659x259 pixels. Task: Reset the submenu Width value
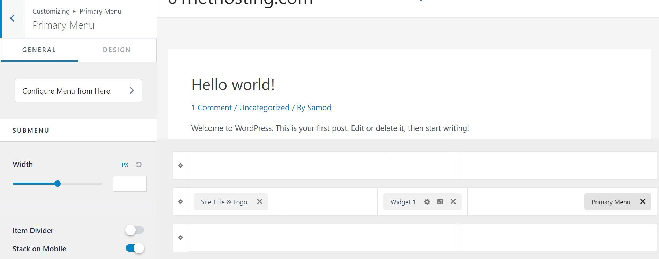139,164
